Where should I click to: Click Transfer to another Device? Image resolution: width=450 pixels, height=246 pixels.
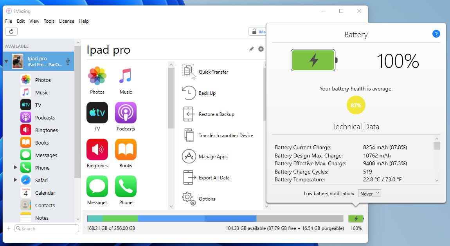point(225,136)
